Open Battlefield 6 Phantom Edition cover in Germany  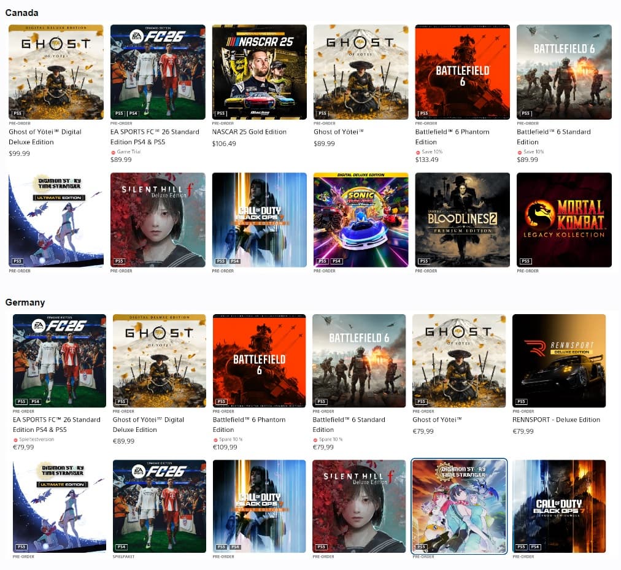click(260, 361)
